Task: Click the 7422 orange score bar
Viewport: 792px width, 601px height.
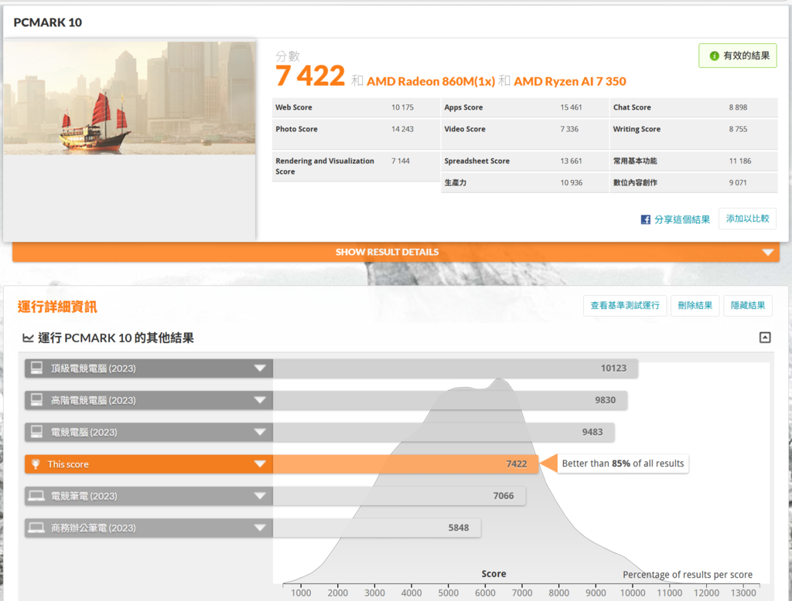Action: pyautogui.click(x=405, y=463)
